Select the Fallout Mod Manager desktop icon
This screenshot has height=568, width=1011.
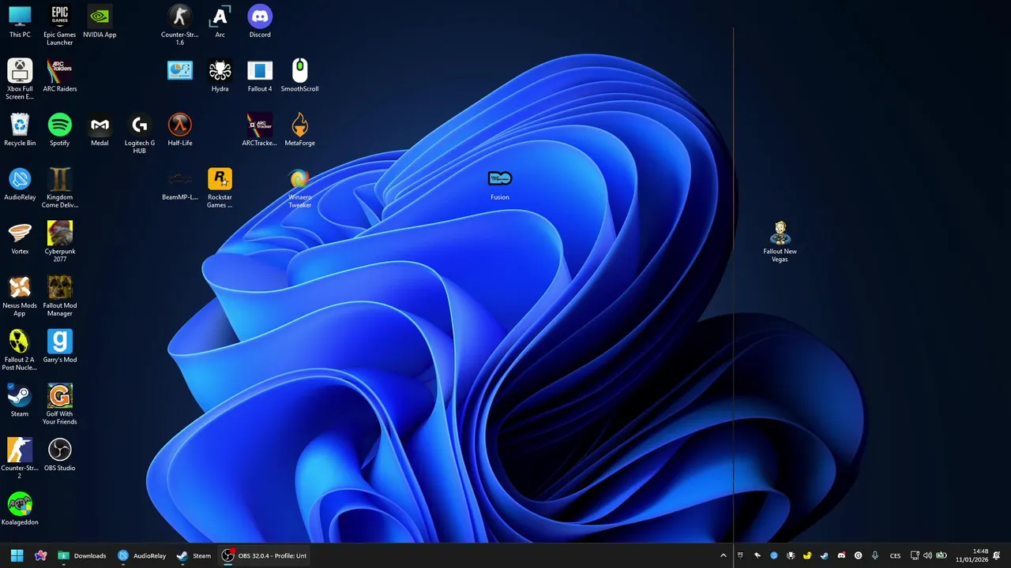click(x=59, y=296)
